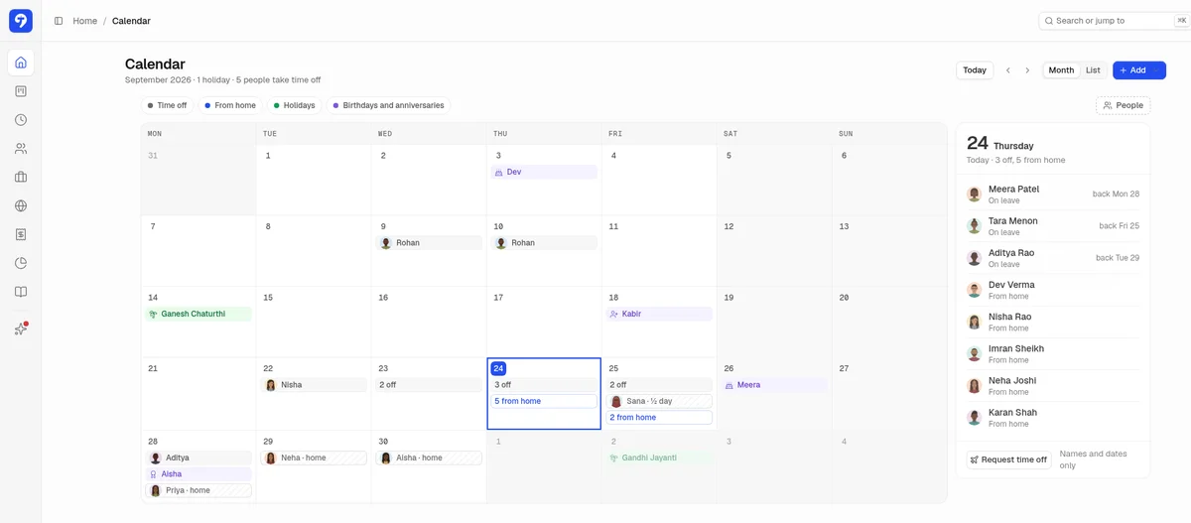Click Ganesh Chaturthi holiday icon on the 14th
1191x523 pixels.
pos(154,314)
